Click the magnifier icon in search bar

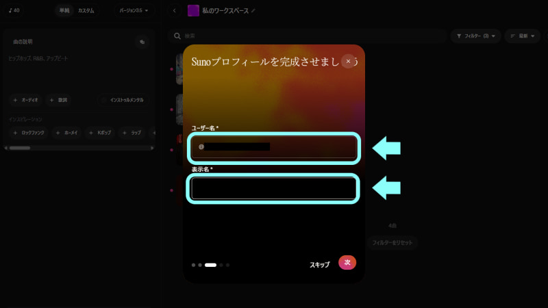(177, 36)
